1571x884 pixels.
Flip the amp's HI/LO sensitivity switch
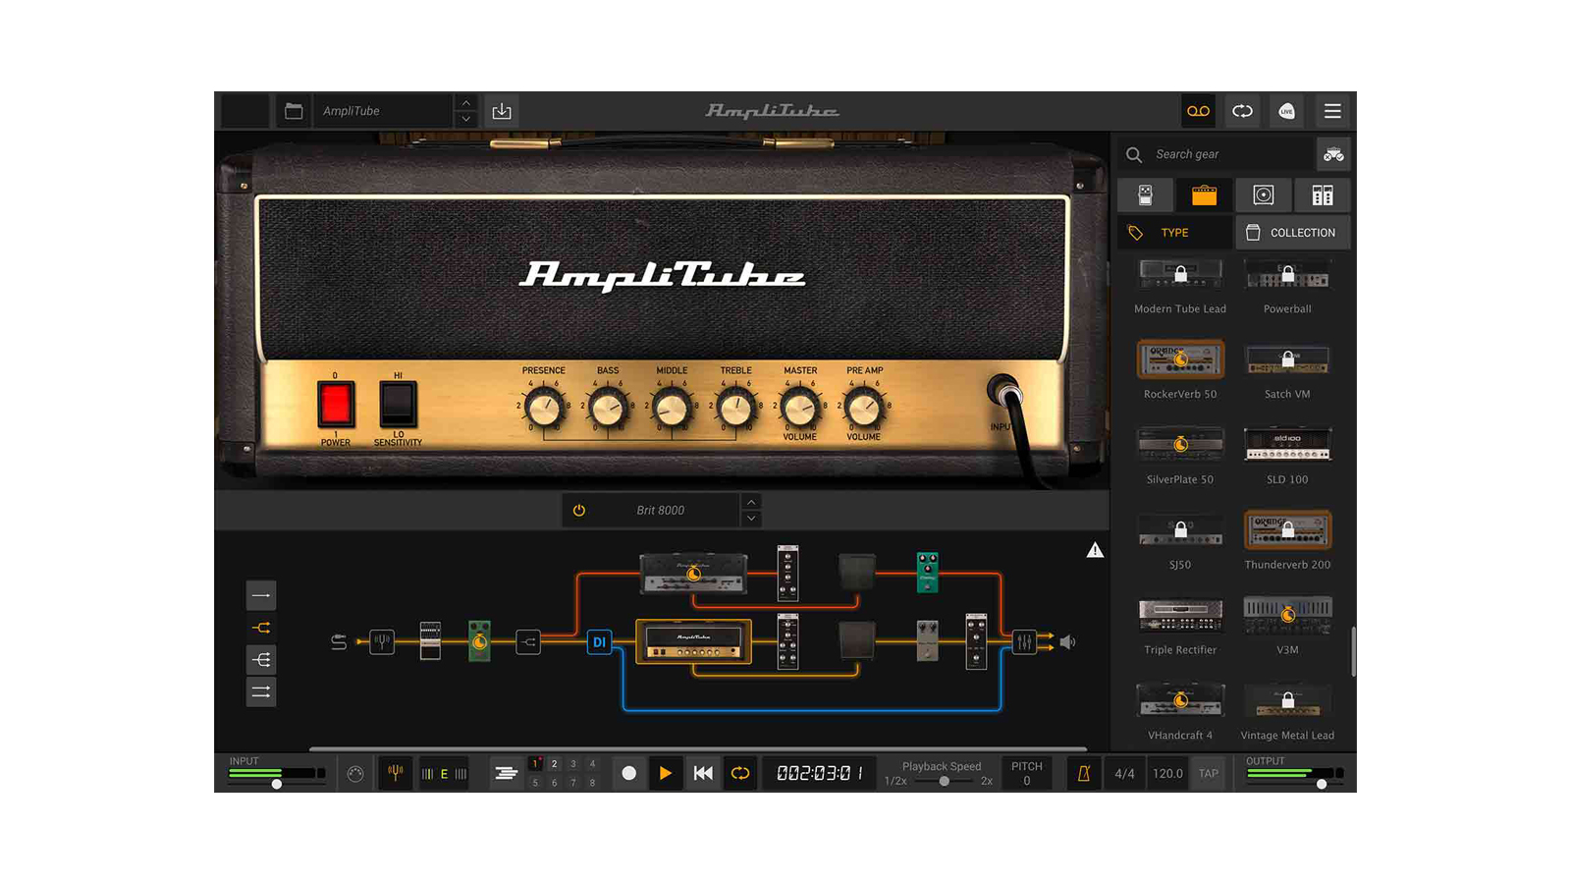pos(397,403)
